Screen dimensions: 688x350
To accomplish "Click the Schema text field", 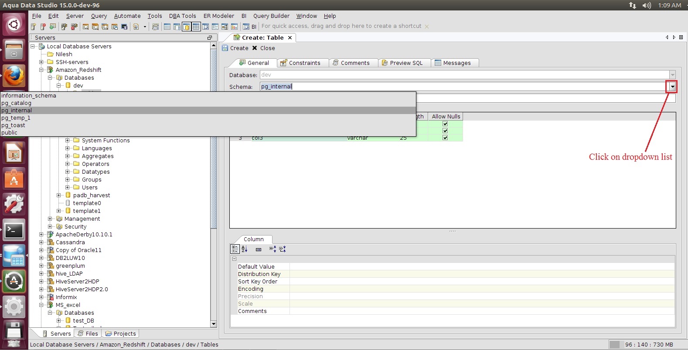I will (464, 87).
